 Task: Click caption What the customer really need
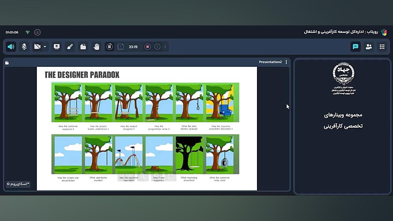(220, 179)
